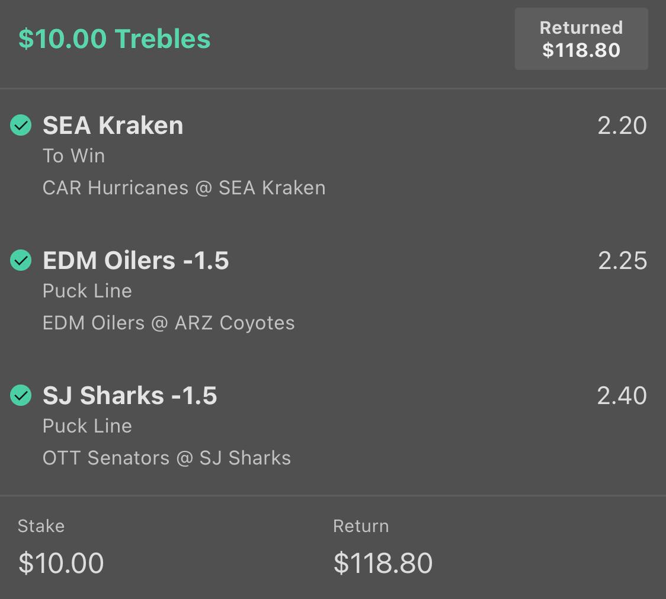Click the green checkmark beside SJ Sharks -1.5

[x=21, y=395]
